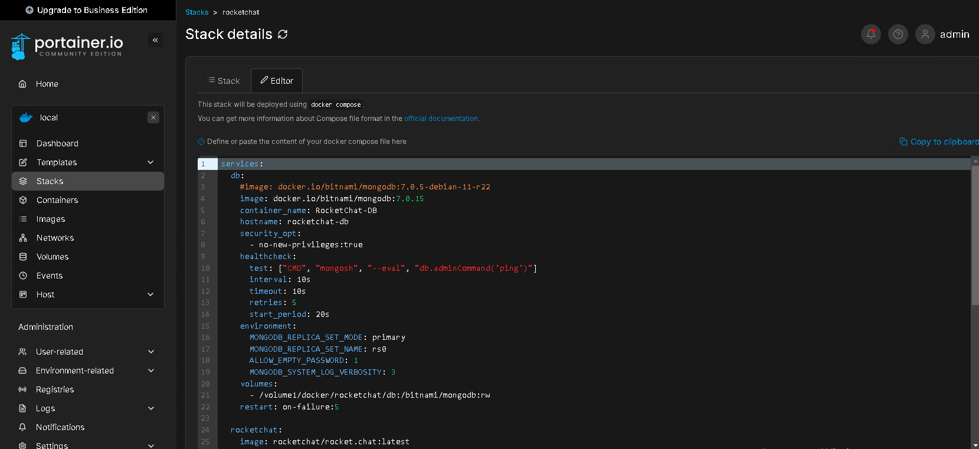The image size is (979, 449).
Task: Click the upgrade arrow icon in banner
Action: click(x=30, y=10)
